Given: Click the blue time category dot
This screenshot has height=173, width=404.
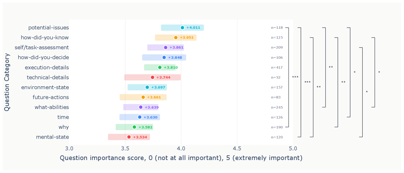Looking at the screenshot, I should click(140, 117).
